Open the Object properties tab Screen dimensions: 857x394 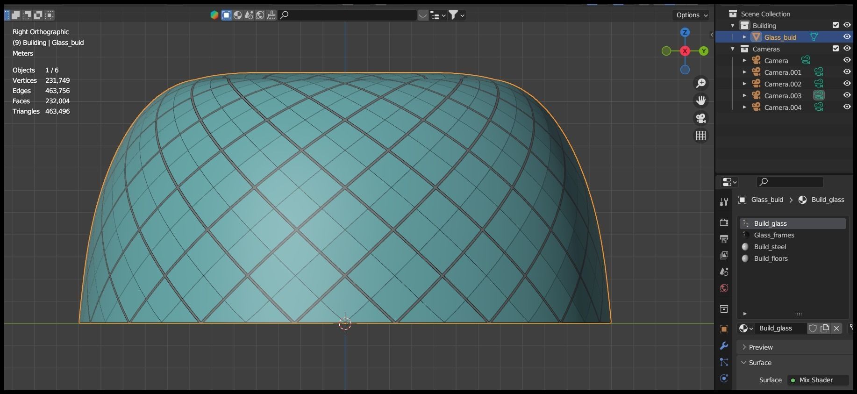724,330
